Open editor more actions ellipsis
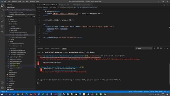170x96 pixels. [x=167, y=5]
